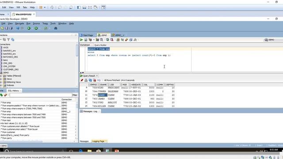Click the Rollback icon in worksheet toolbar
Image resolution: width=283 pixels, height=159 pixels.
pyautogui.click(x=112, y=40)
